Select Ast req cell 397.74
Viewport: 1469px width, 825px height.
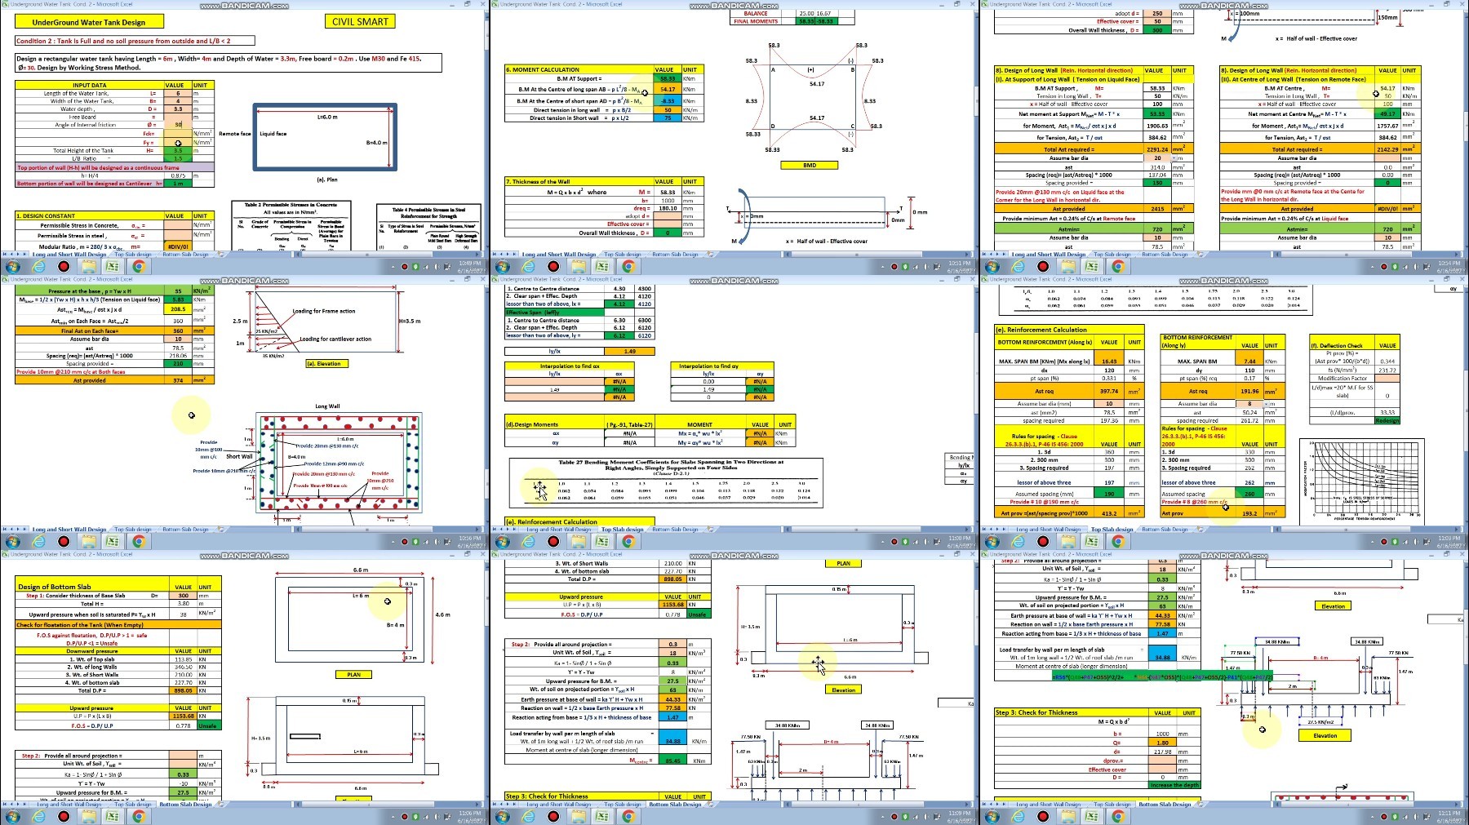(1109, 391)
